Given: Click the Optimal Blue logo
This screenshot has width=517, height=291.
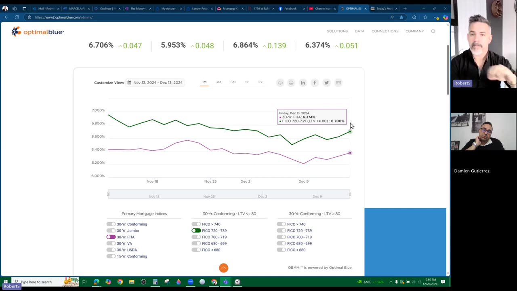Looking at the screenshot, I should 38,32.
